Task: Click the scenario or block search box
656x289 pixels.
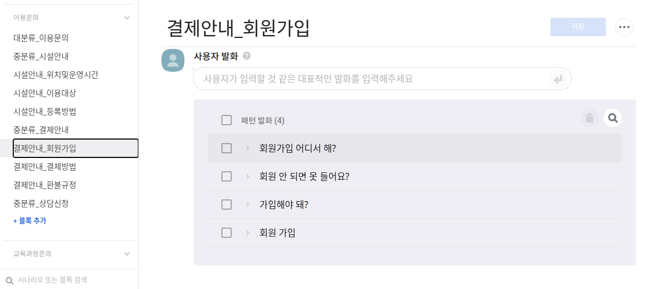Action: point(69,280)
